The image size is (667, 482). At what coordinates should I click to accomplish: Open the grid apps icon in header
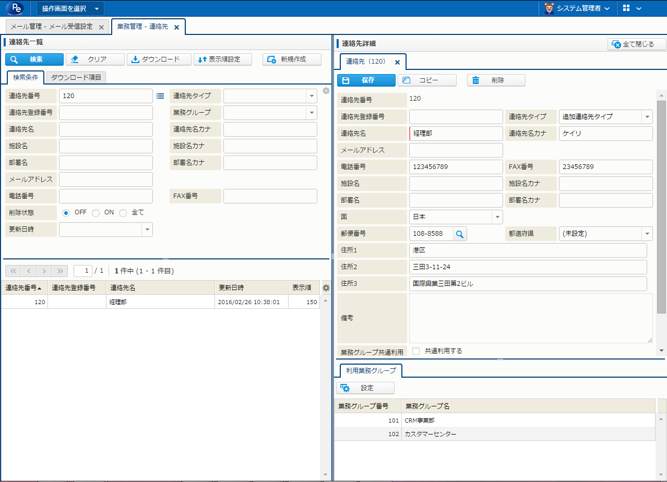pos(627,8)
